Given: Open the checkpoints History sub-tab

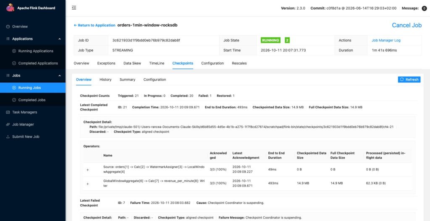Looking at the screenshot, I should [x=105, y=80].
